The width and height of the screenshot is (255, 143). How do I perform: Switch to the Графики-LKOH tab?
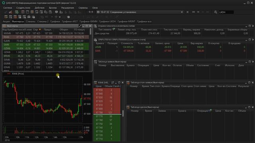coord(107,21)
